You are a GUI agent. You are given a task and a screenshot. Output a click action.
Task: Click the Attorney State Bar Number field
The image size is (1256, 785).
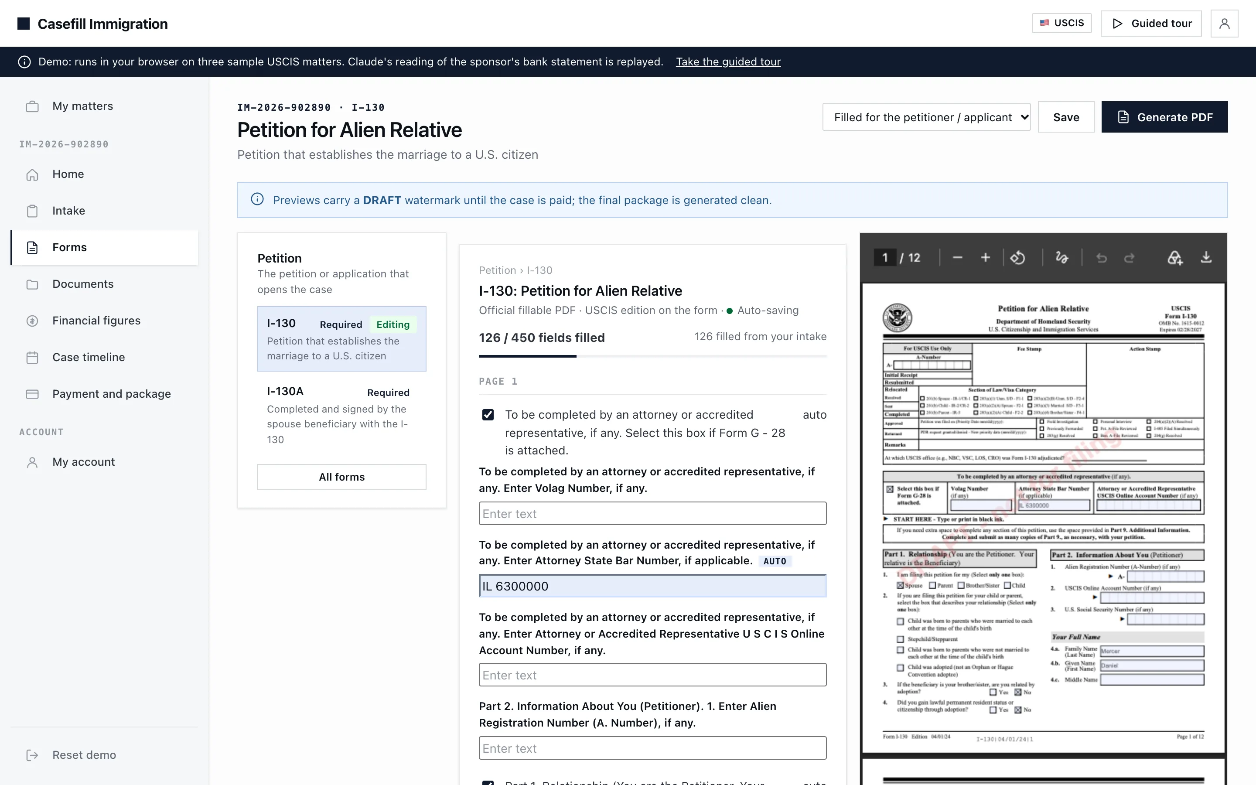[x=652, y=586]
